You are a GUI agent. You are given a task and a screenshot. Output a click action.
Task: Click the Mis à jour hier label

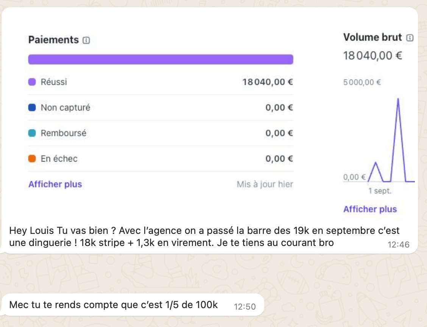point(265,184)
